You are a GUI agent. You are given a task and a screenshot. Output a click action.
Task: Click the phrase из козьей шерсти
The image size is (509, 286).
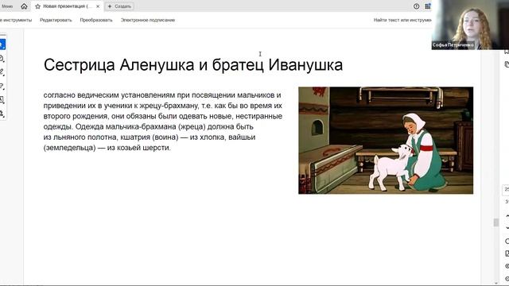138,148
